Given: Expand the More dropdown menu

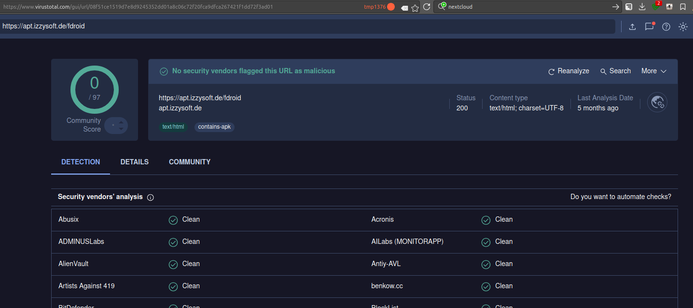Looking at the screenshot, I should pyautogui.click(x=653, y=71).
